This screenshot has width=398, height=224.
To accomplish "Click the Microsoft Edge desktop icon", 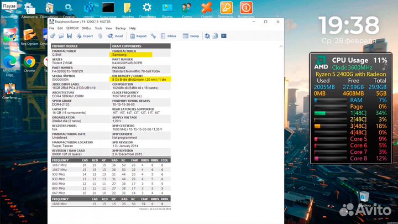I will pyautogui.click(x=9, y=66).
